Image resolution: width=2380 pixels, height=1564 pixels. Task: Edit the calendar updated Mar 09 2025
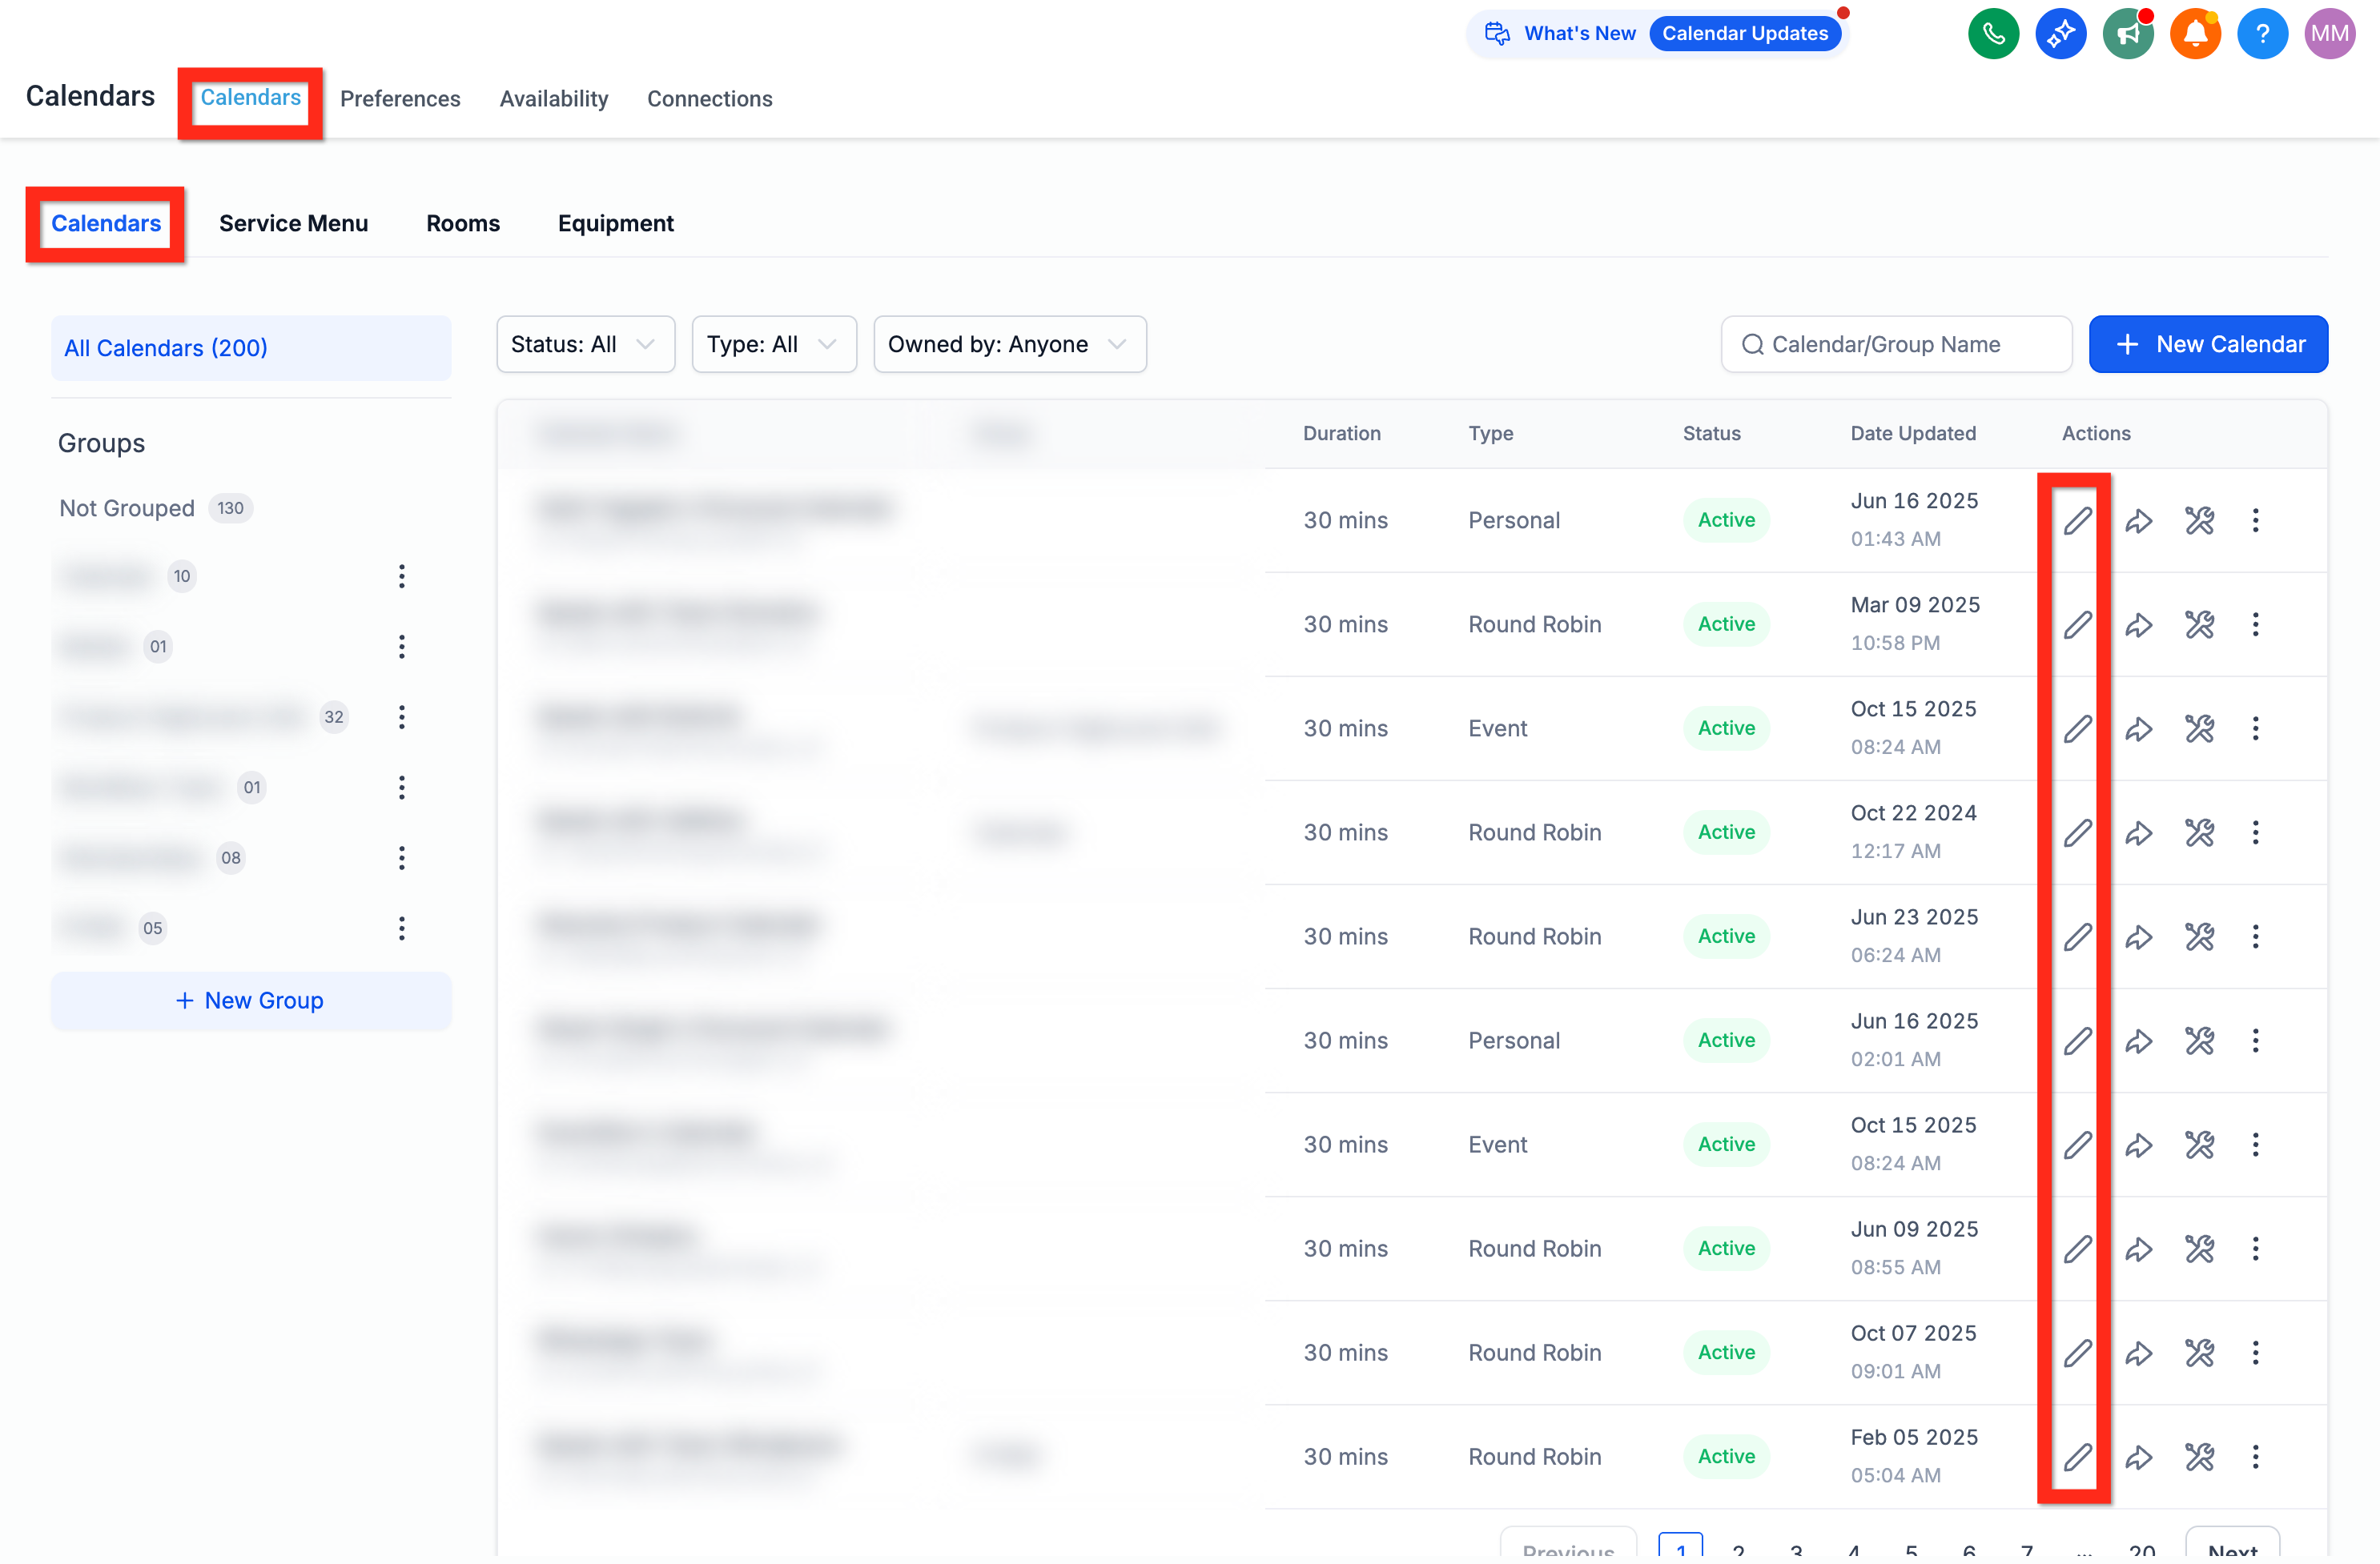click(x=2078, y=626)
